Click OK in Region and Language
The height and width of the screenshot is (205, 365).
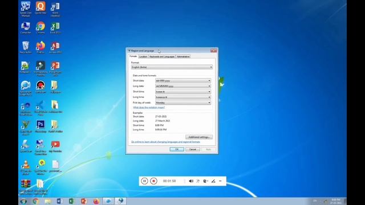click(177, 149)
